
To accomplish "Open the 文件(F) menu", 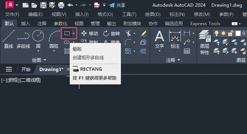I will 12,14.
